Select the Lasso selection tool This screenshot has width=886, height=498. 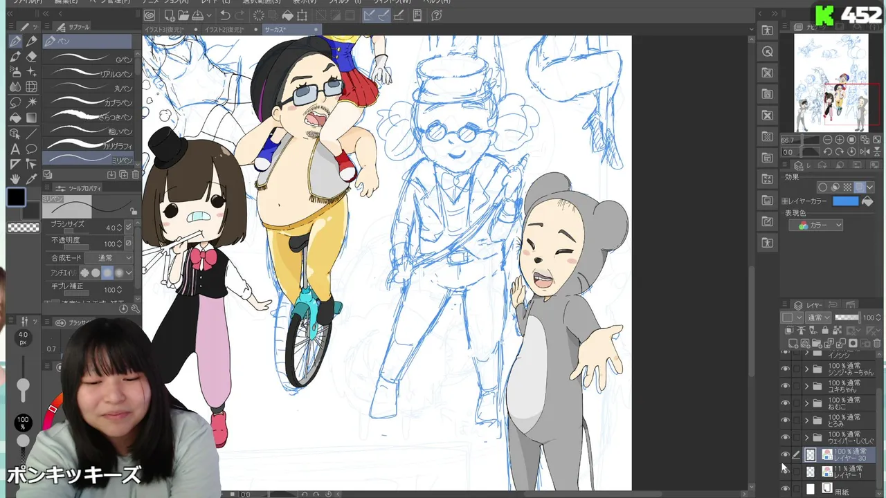pos(15,102)
